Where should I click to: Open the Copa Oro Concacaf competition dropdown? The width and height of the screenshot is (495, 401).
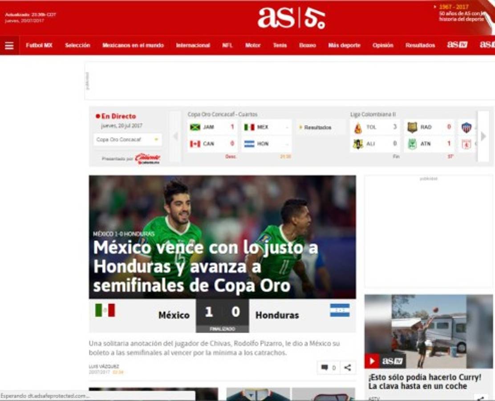pyautogui.click(x=127, y=139)
